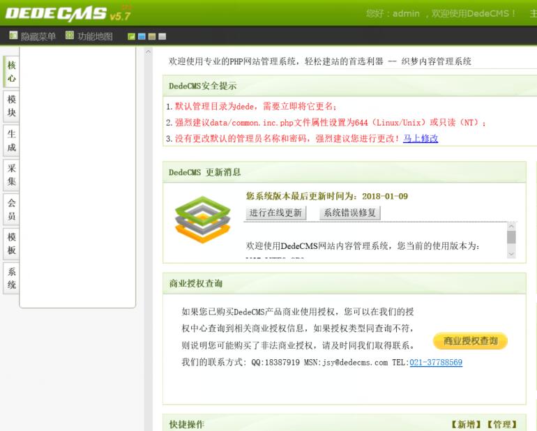This screenshot has width=537, height=431.
Task: Click 【新增】 in quick operations header
Action: (467, 424)
